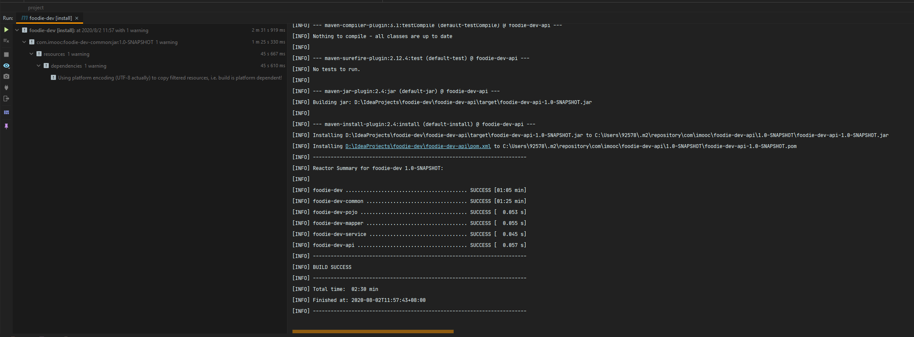The width and height of the screenshot is (914, 337).
Task: Open the foodie-dev-api pom.xml link
Action: (418, 146)
